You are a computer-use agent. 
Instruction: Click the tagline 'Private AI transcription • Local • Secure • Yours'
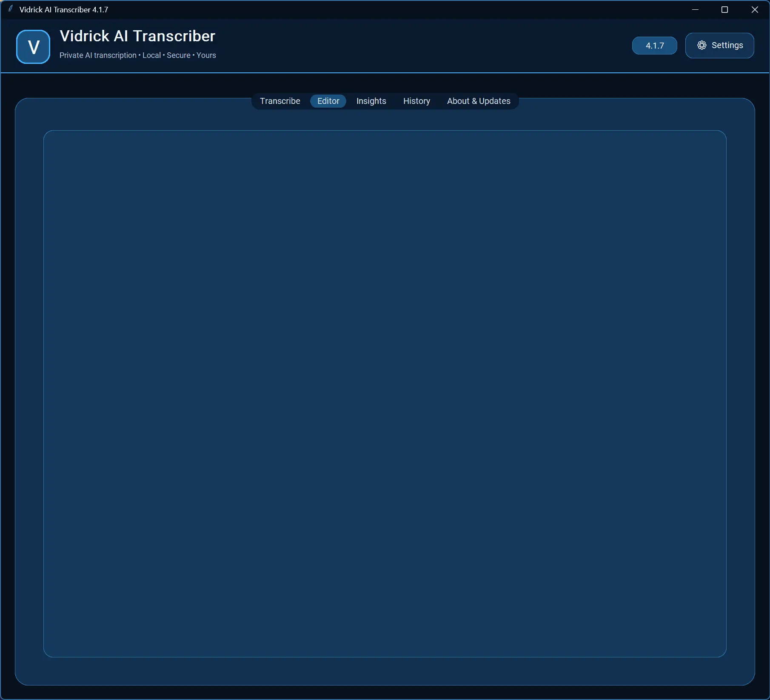137,55
